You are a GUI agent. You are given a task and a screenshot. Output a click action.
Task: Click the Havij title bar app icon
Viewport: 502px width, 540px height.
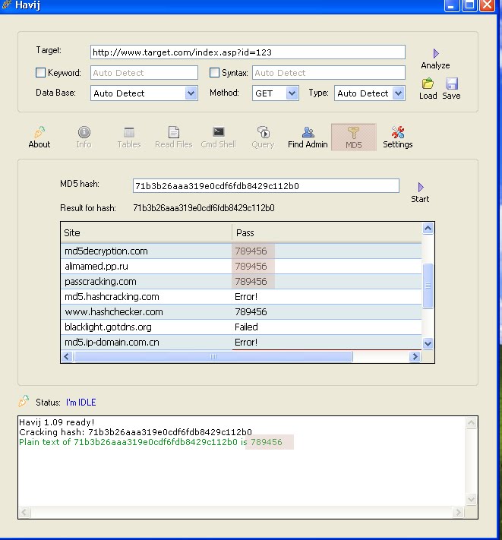tap(7, 5)
